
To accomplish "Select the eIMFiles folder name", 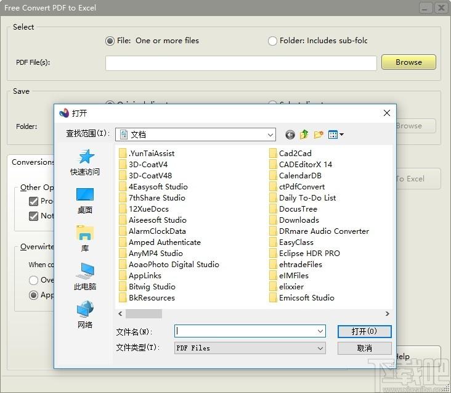I will pyautogui.click(x=294, y=276).
